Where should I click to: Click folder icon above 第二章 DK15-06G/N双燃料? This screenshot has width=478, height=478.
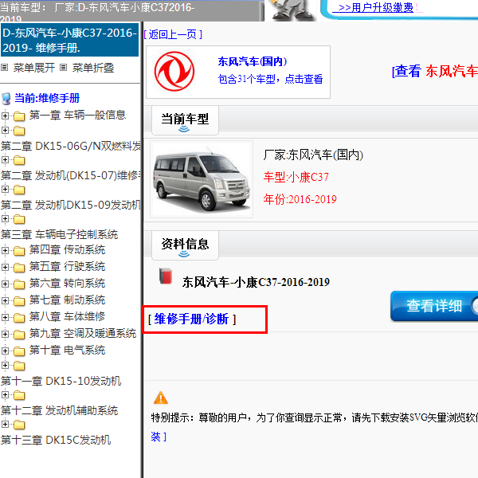[x=19, y=131]
